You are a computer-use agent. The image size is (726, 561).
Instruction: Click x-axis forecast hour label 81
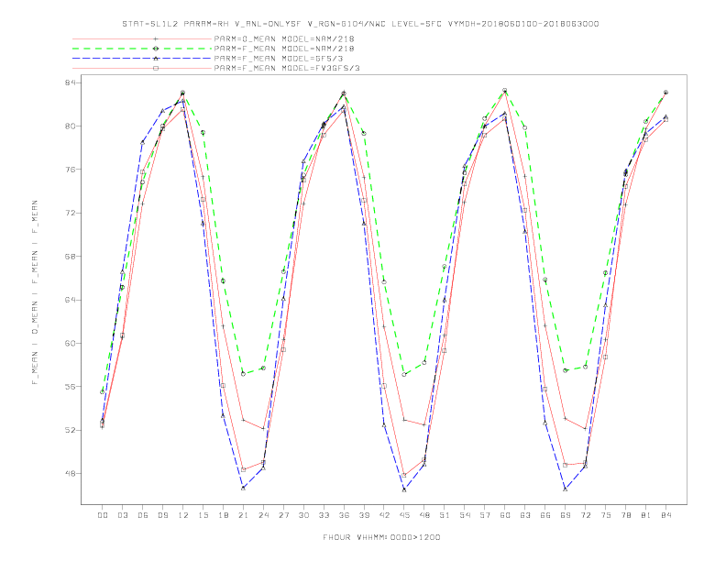[x=646, y=515]
